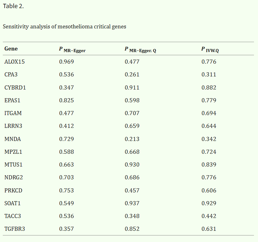This screenshot has height=242, width=258.
Task: Click the TACC3 gene name
Action: click(13, 216)
